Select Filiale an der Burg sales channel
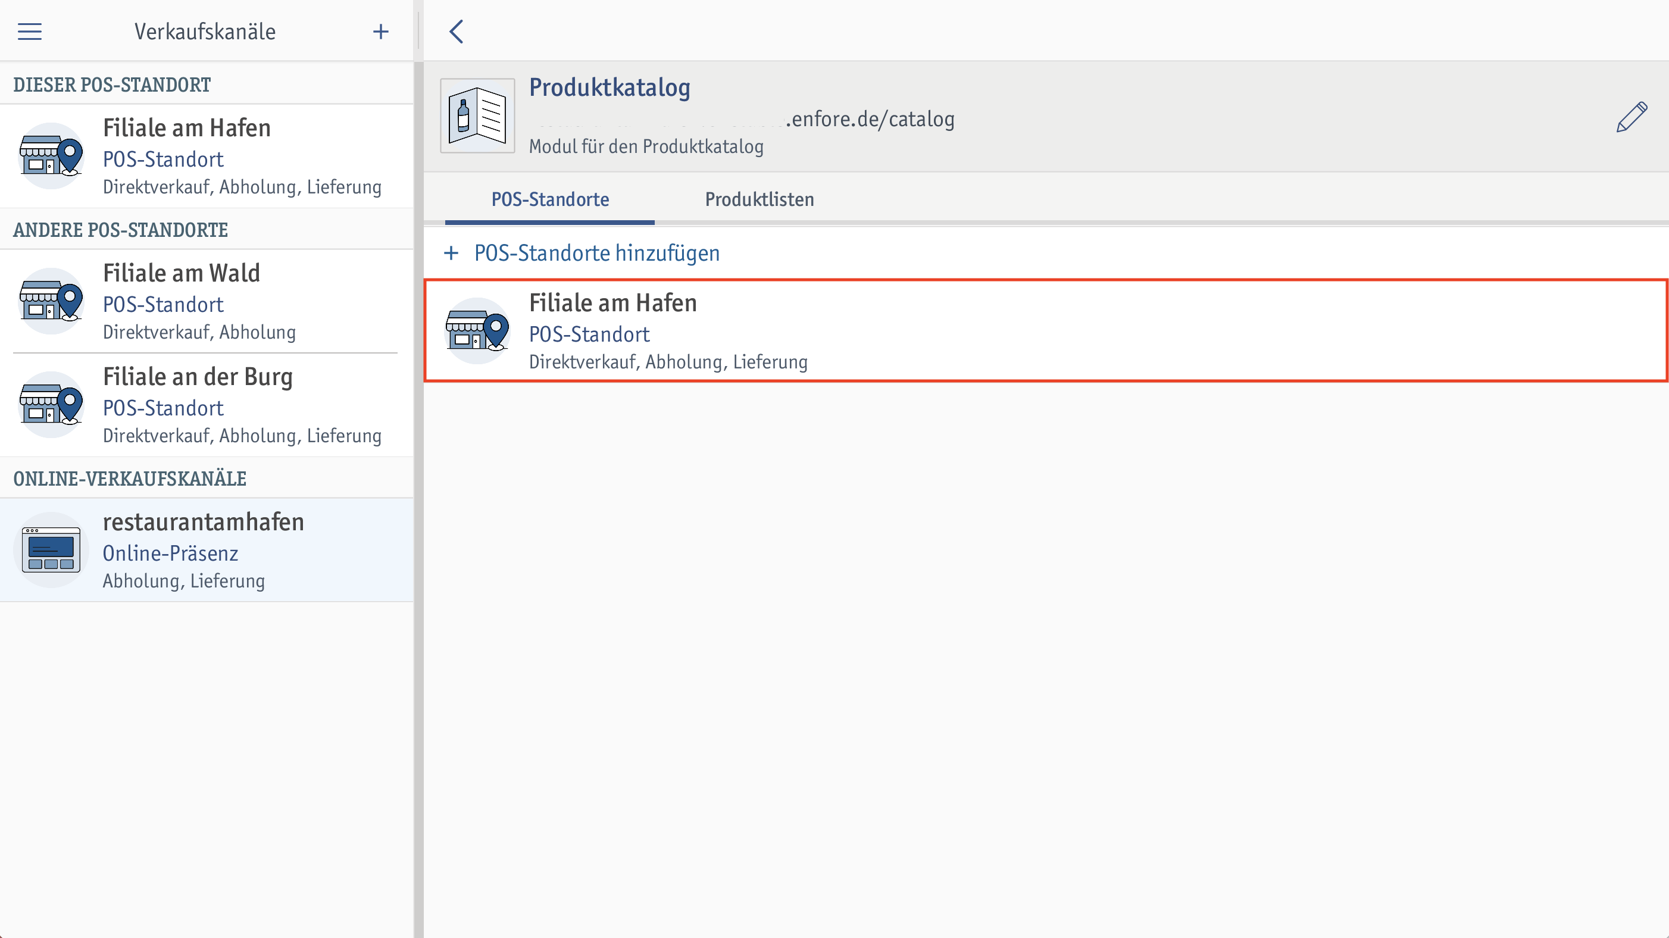The width and height of the screenshot is (1669, 938). (207, 405)
